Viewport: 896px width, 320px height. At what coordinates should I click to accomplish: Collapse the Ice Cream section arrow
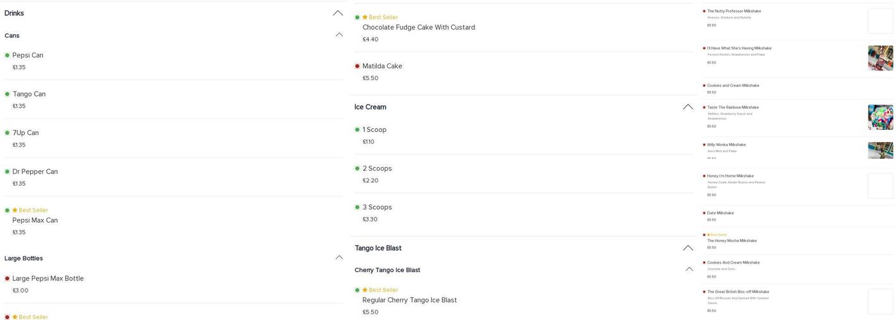pyautogui.click(x=688, y=107)
